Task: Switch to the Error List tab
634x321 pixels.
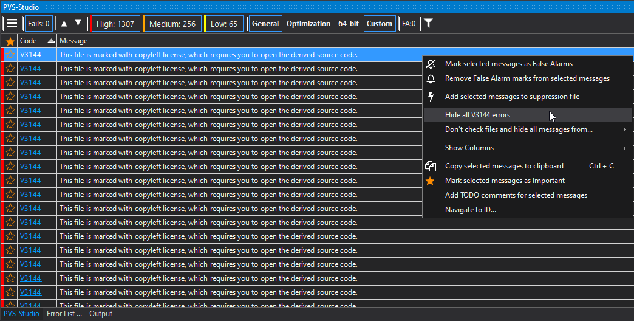Action: (64, 314)
